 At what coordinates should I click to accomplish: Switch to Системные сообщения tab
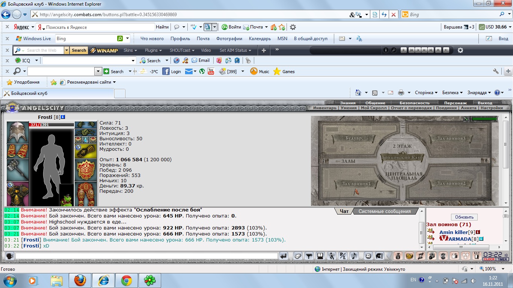coord(385,211)
